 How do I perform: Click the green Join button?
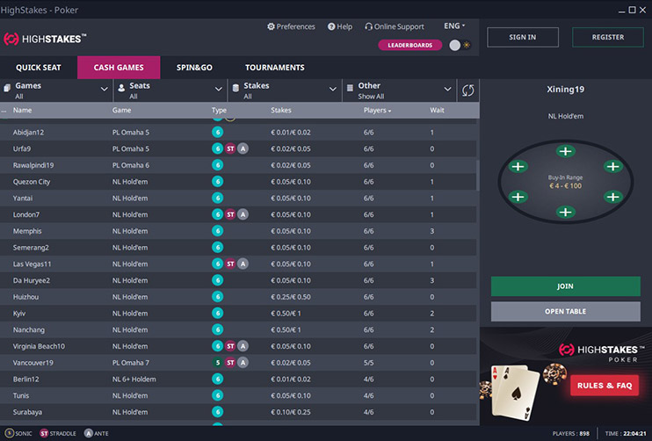(566, 286)
